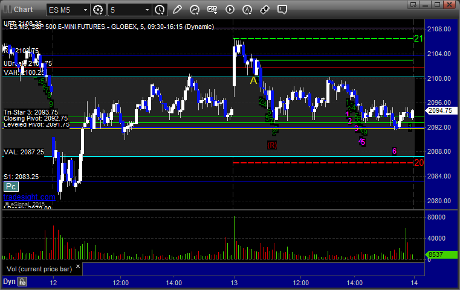The height and width of the screenshot is (290, 460).
Task: Click the VAH level label
Action: pyautogui.click(x=24, y=72)
